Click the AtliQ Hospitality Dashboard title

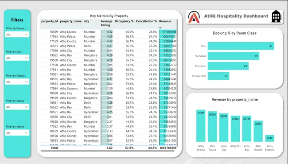[236, 16]
